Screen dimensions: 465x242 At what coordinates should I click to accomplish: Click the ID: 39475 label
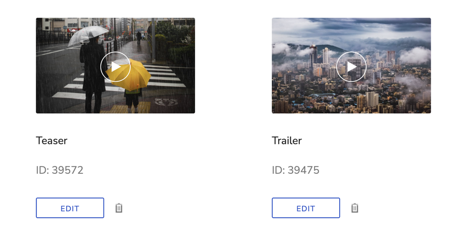point(296,170)
